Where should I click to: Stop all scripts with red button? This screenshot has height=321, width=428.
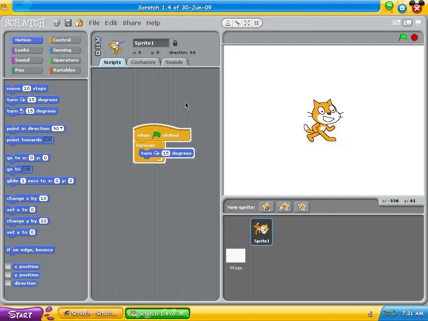(x=414, y=37)
